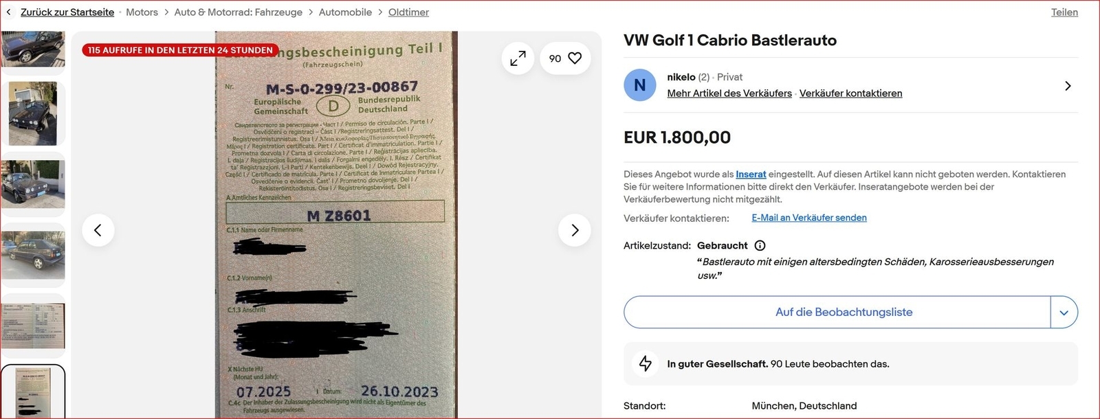Viewport: 1100px width, 419px height.
Task: Show previous photo with left arrow
Action: [98, 230]
